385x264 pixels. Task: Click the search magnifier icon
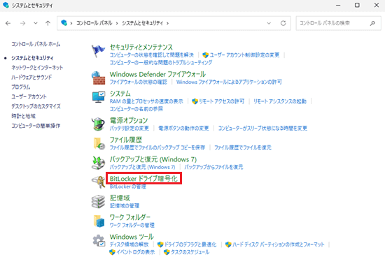point(372,23)
